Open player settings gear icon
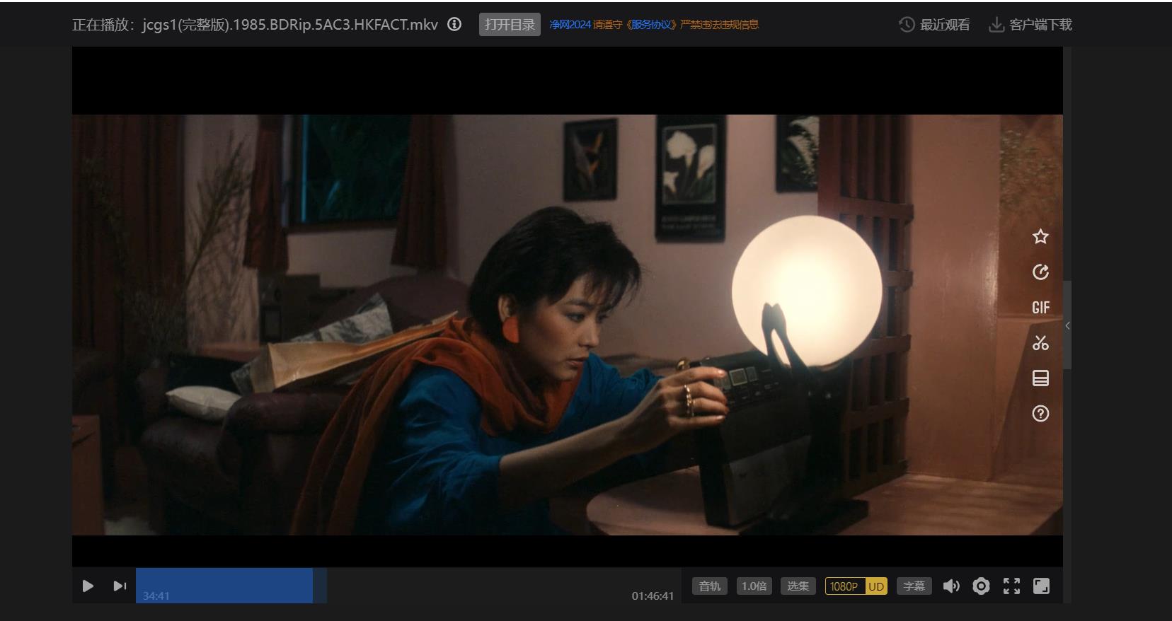This screenshot has width=1172, height=621. pyautogui.click(x=981, y=586)
